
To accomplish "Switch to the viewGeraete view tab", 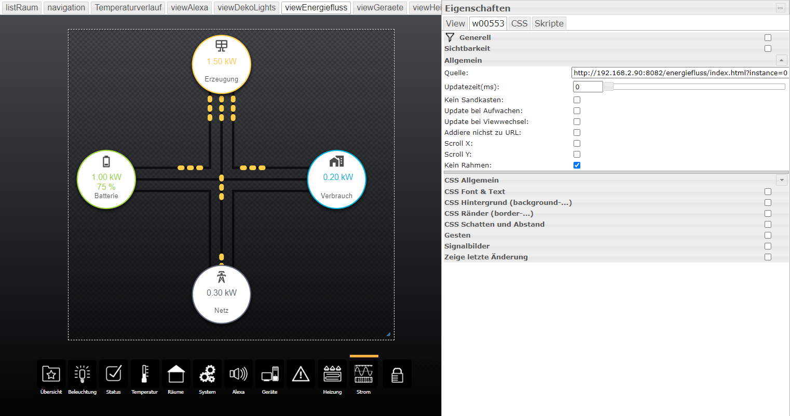I will (x=380, y=8).
